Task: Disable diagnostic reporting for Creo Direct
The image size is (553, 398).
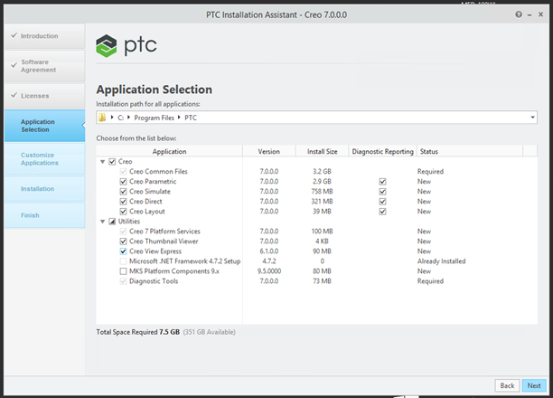Action: coord(382,202)
